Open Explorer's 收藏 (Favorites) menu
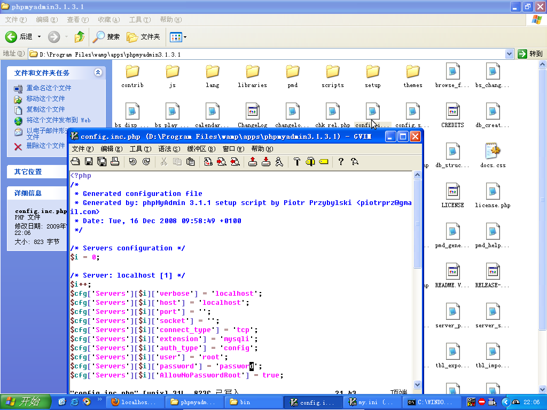 pyautogui.click(x=109, y=20)
